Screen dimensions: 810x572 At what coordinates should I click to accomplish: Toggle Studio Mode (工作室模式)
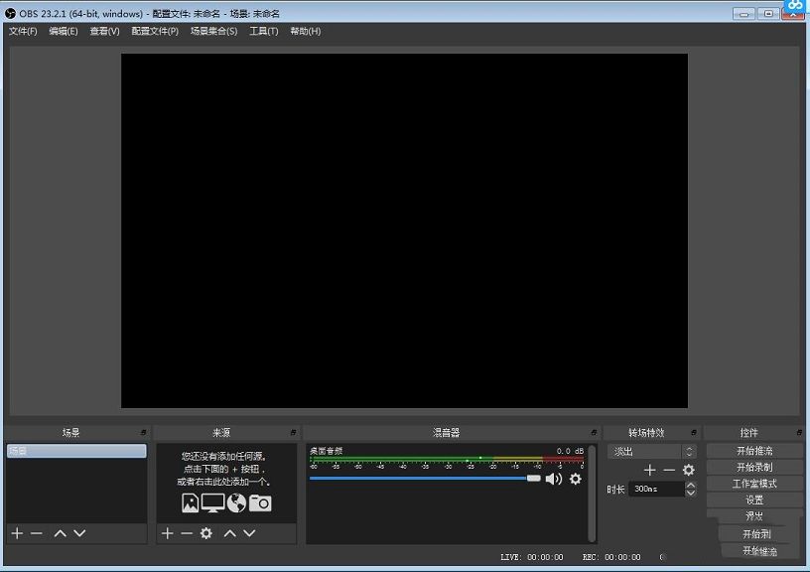[x=754, y=484]
